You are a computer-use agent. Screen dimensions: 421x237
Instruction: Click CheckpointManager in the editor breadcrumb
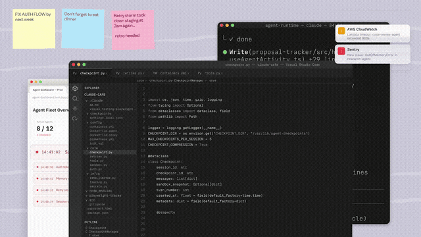click(x=189, y=80)
